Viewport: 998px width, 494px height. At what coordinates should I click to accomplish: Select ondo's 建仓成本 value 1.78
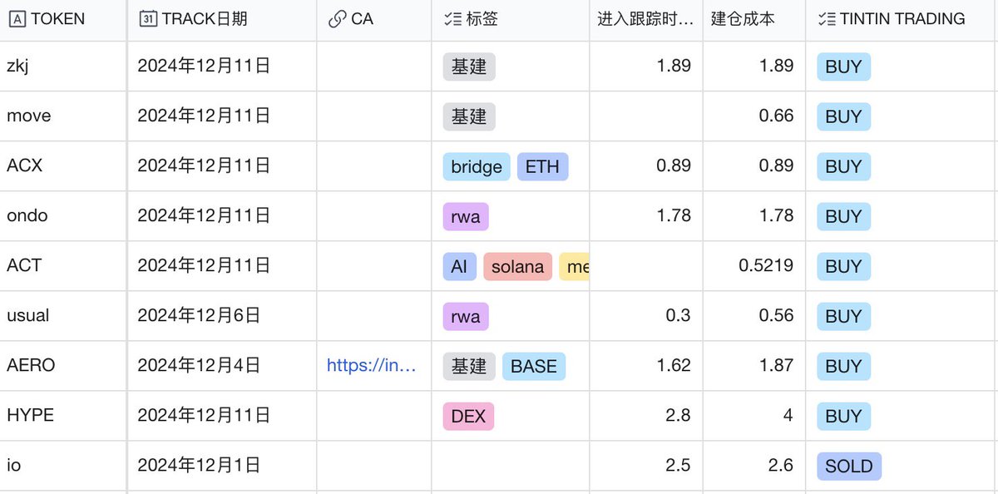777,216
